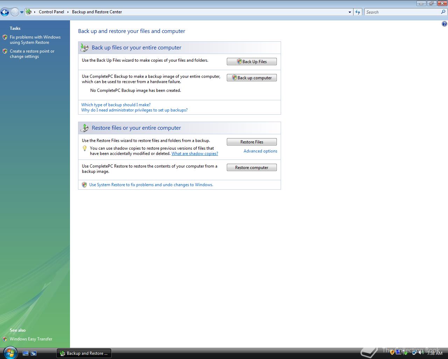Click Backup and Restore Center breadcrumb
Viewport: 448px width, 359px height.
pyautogui.click(x=97, y=12)
